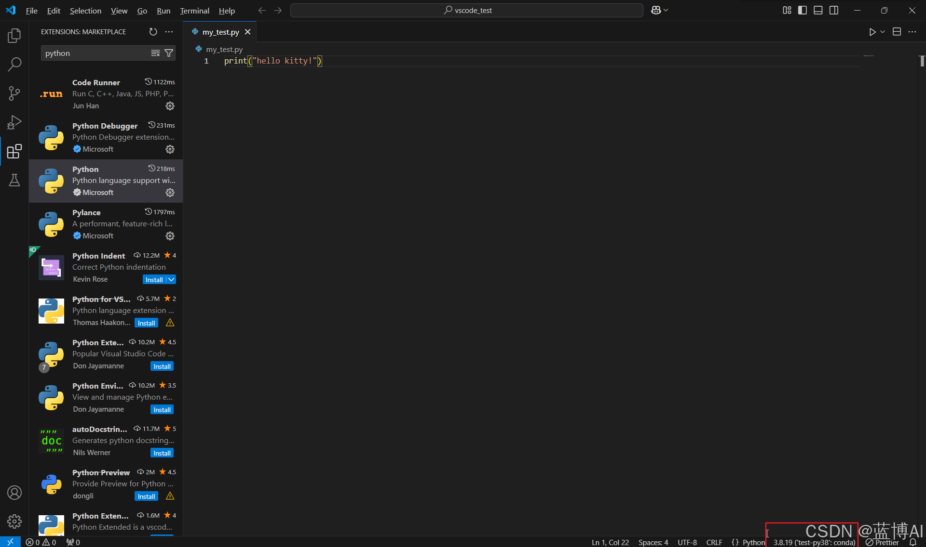Refresh the extensions marketplace list
926x547 pixels.
[x=153, y=32]
